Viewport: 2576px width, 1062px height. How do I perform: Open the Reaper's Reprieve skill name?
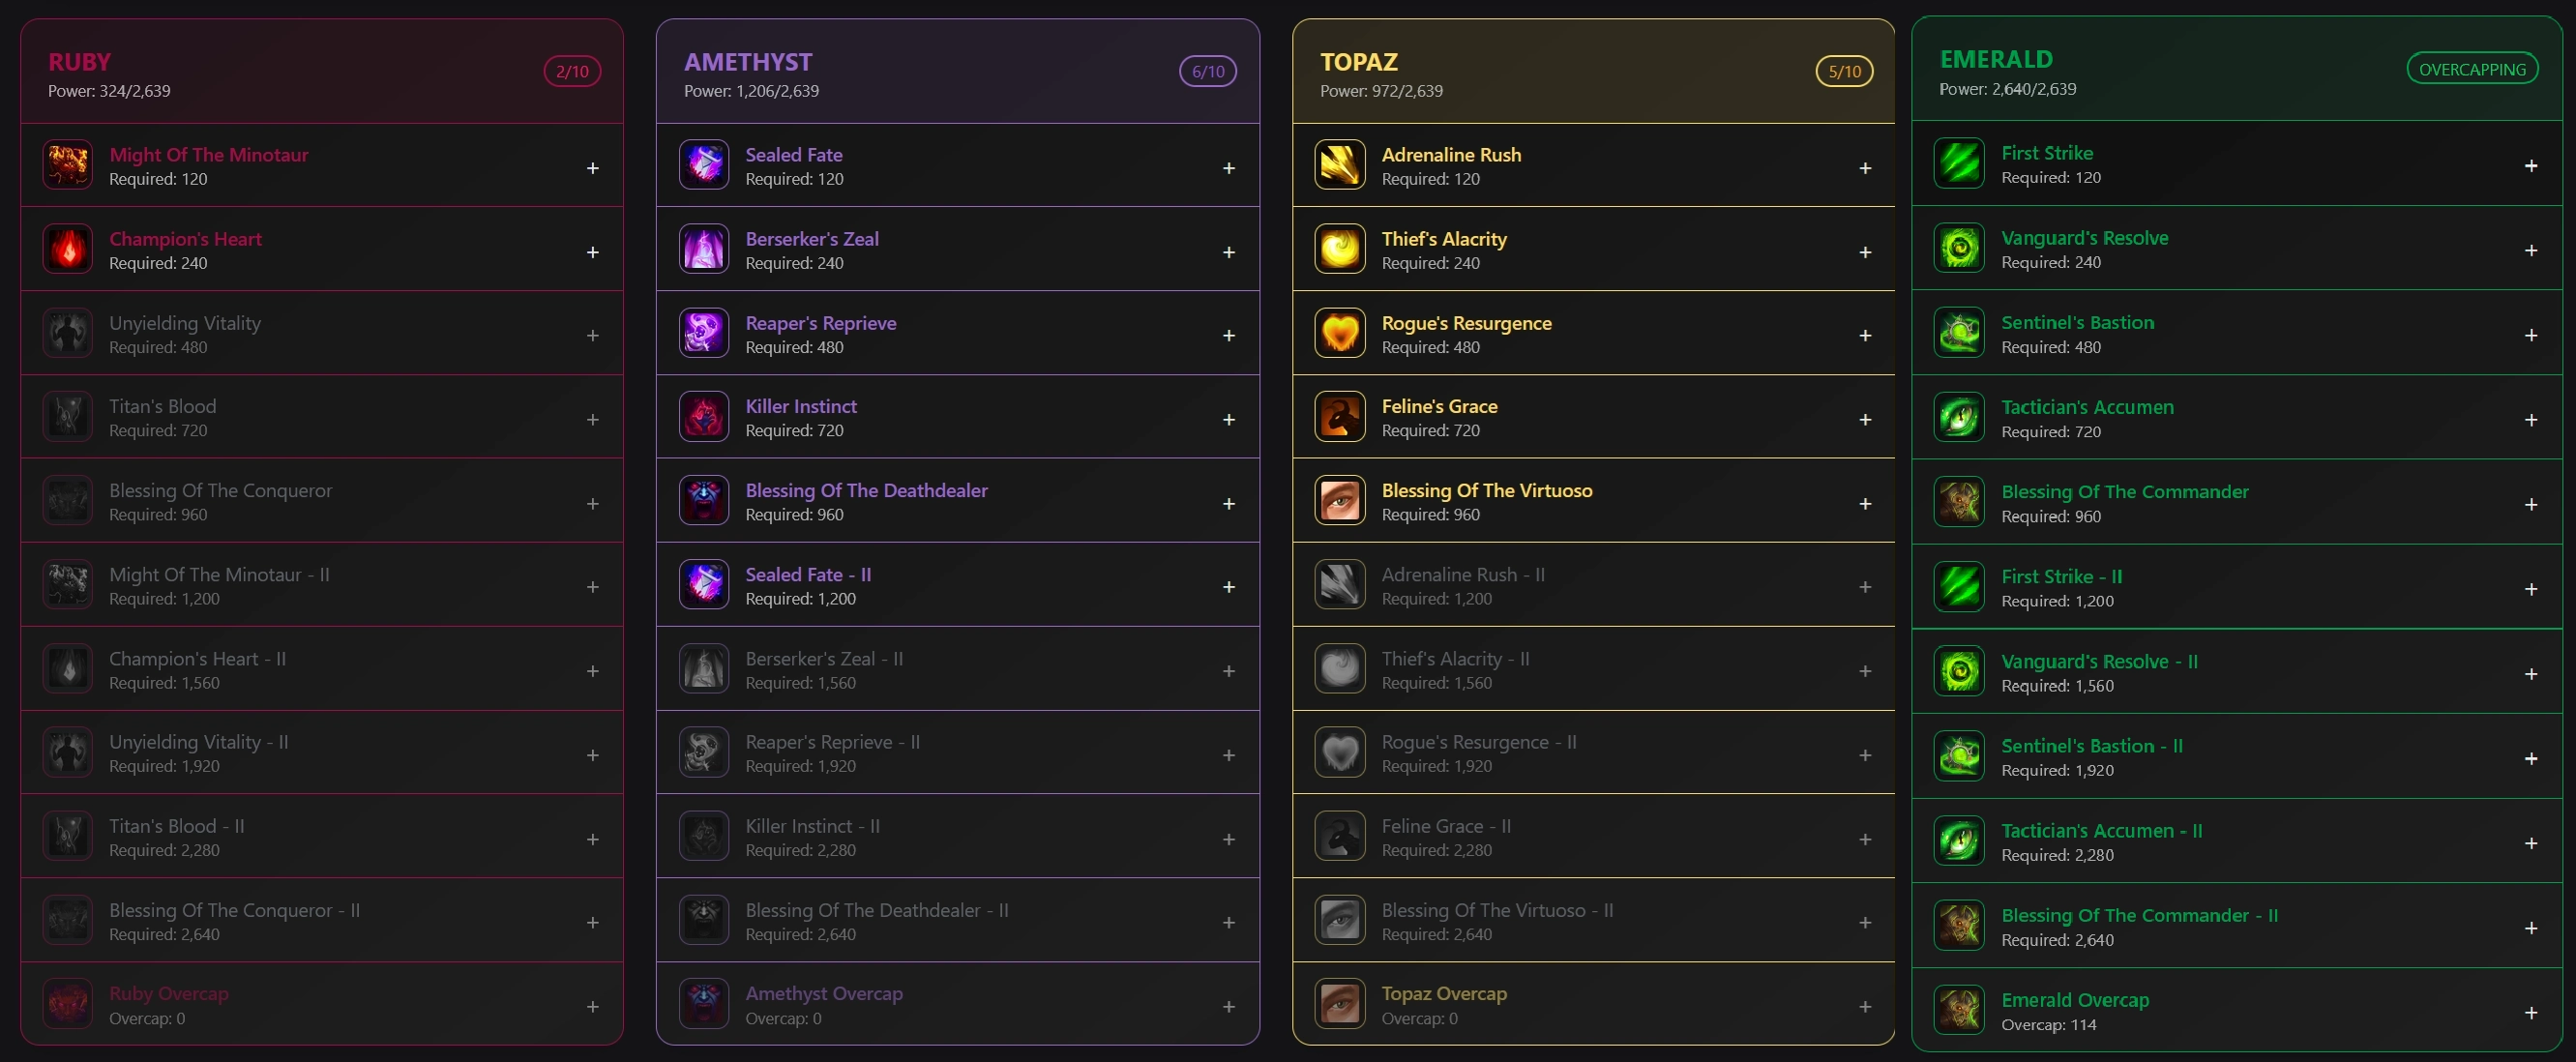(821, 323)
